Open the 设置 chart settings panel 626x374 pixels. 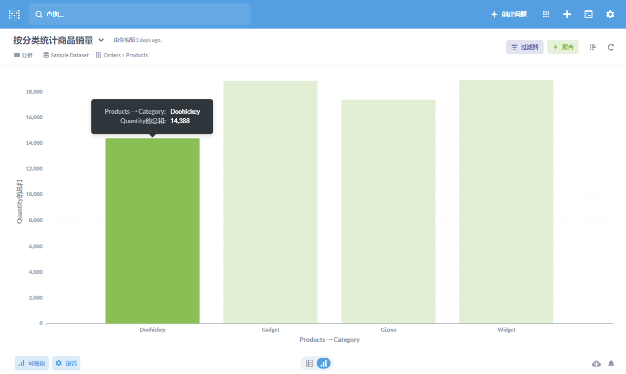(x=66, y=363)
